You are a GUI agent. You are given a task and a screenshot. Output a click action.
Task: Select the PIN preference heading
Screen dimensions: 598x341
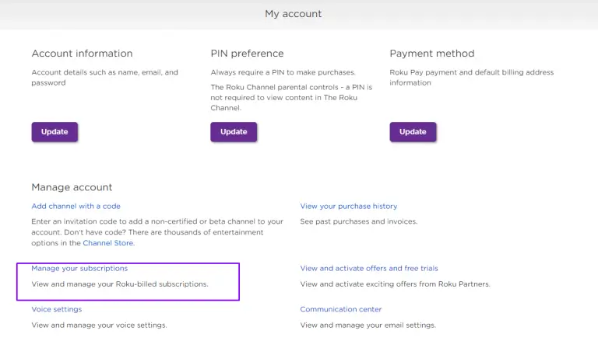point(247,54)
